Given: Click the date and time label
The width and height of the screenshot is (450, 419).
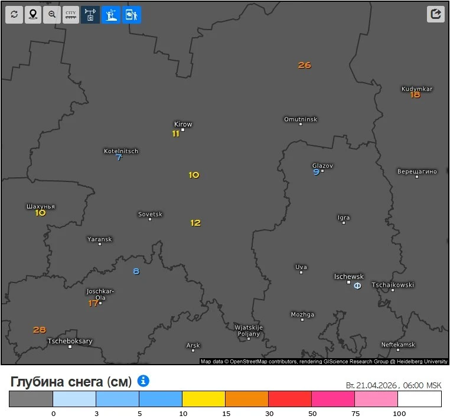Looking at the screenshot, I should pos(393,385).
